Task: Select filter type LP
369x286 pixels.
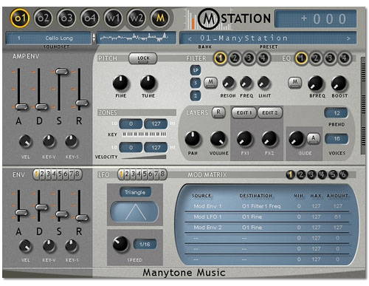Action: (x=196, y=70)
